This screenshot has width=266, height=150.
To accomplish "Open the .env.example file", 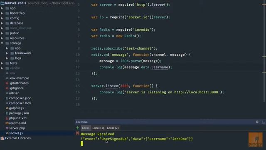I will tap(19, 78).
